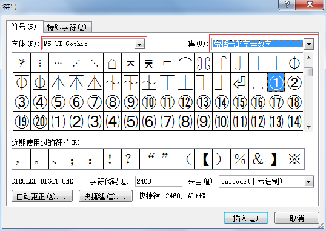Choose the circled number 10 symbol
Viewport: 326px width, 231px height.
coord(149,102)
